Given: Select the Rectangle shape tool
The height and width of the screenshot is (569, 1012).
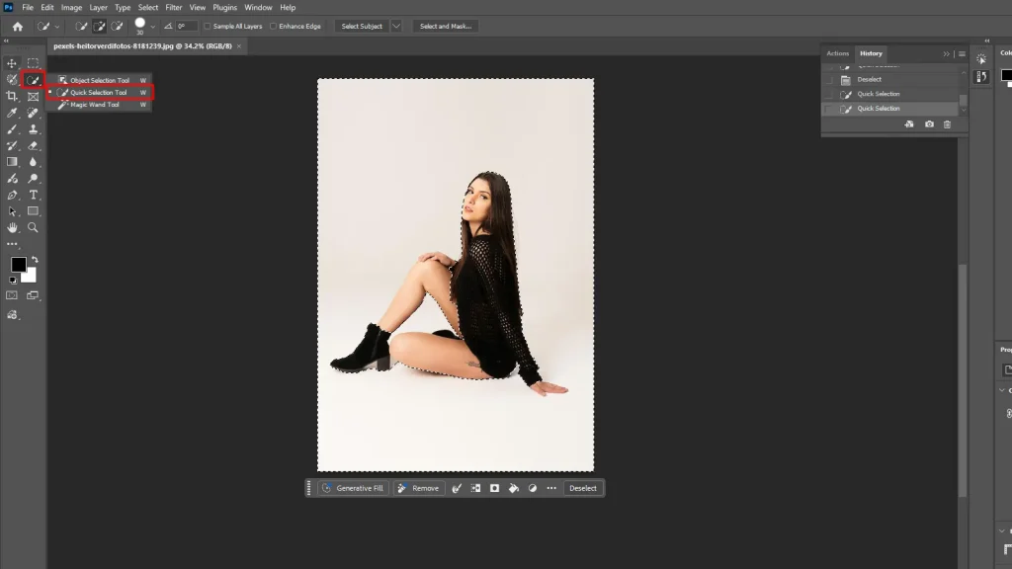Looking at the screenshot, I should pos(33,211).
